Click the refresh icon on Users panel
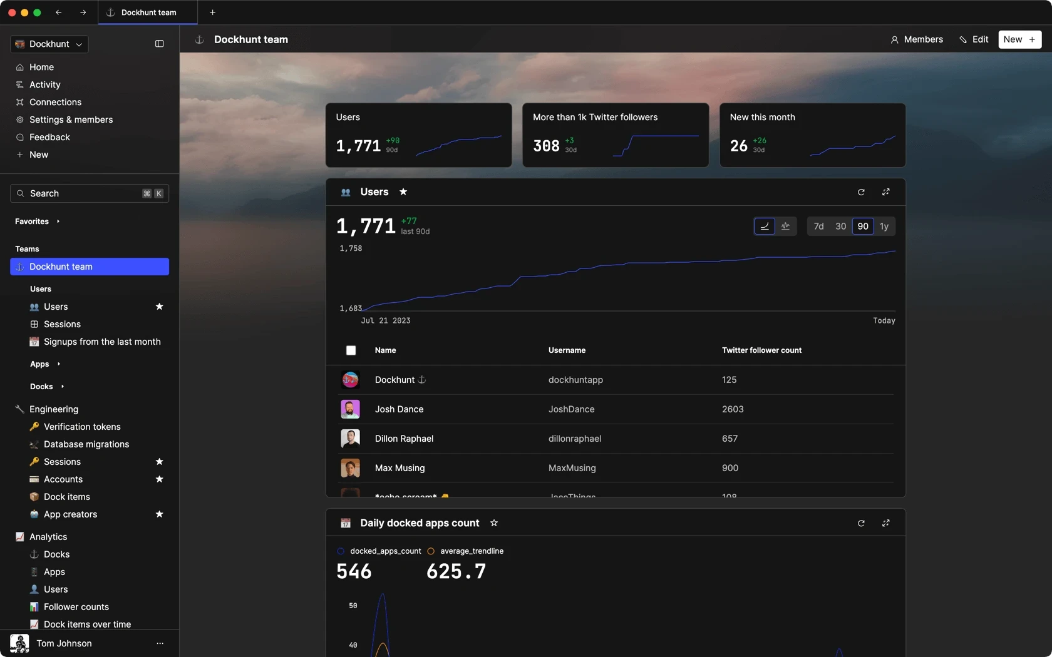1052x657 pixels. 861,192
